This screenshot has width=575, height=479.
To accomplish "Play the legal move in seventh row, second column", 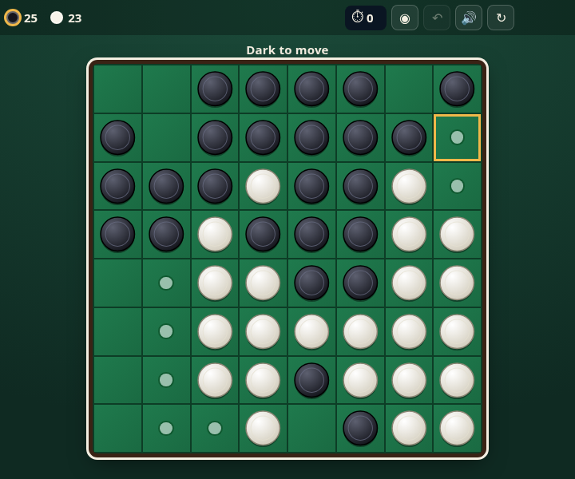I will point(166,380).
